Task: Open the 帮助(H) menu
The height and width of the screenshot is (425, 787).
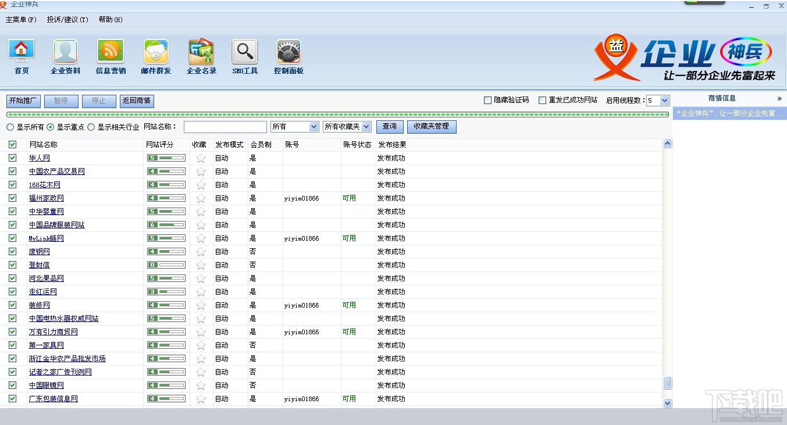Action: pyautogui.click(x=111, y=20)
